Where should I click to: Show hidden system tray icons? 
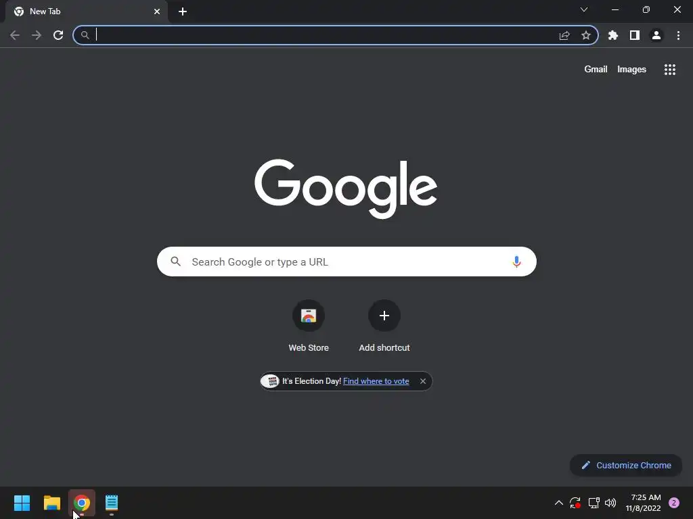click(x=558, y=503)
